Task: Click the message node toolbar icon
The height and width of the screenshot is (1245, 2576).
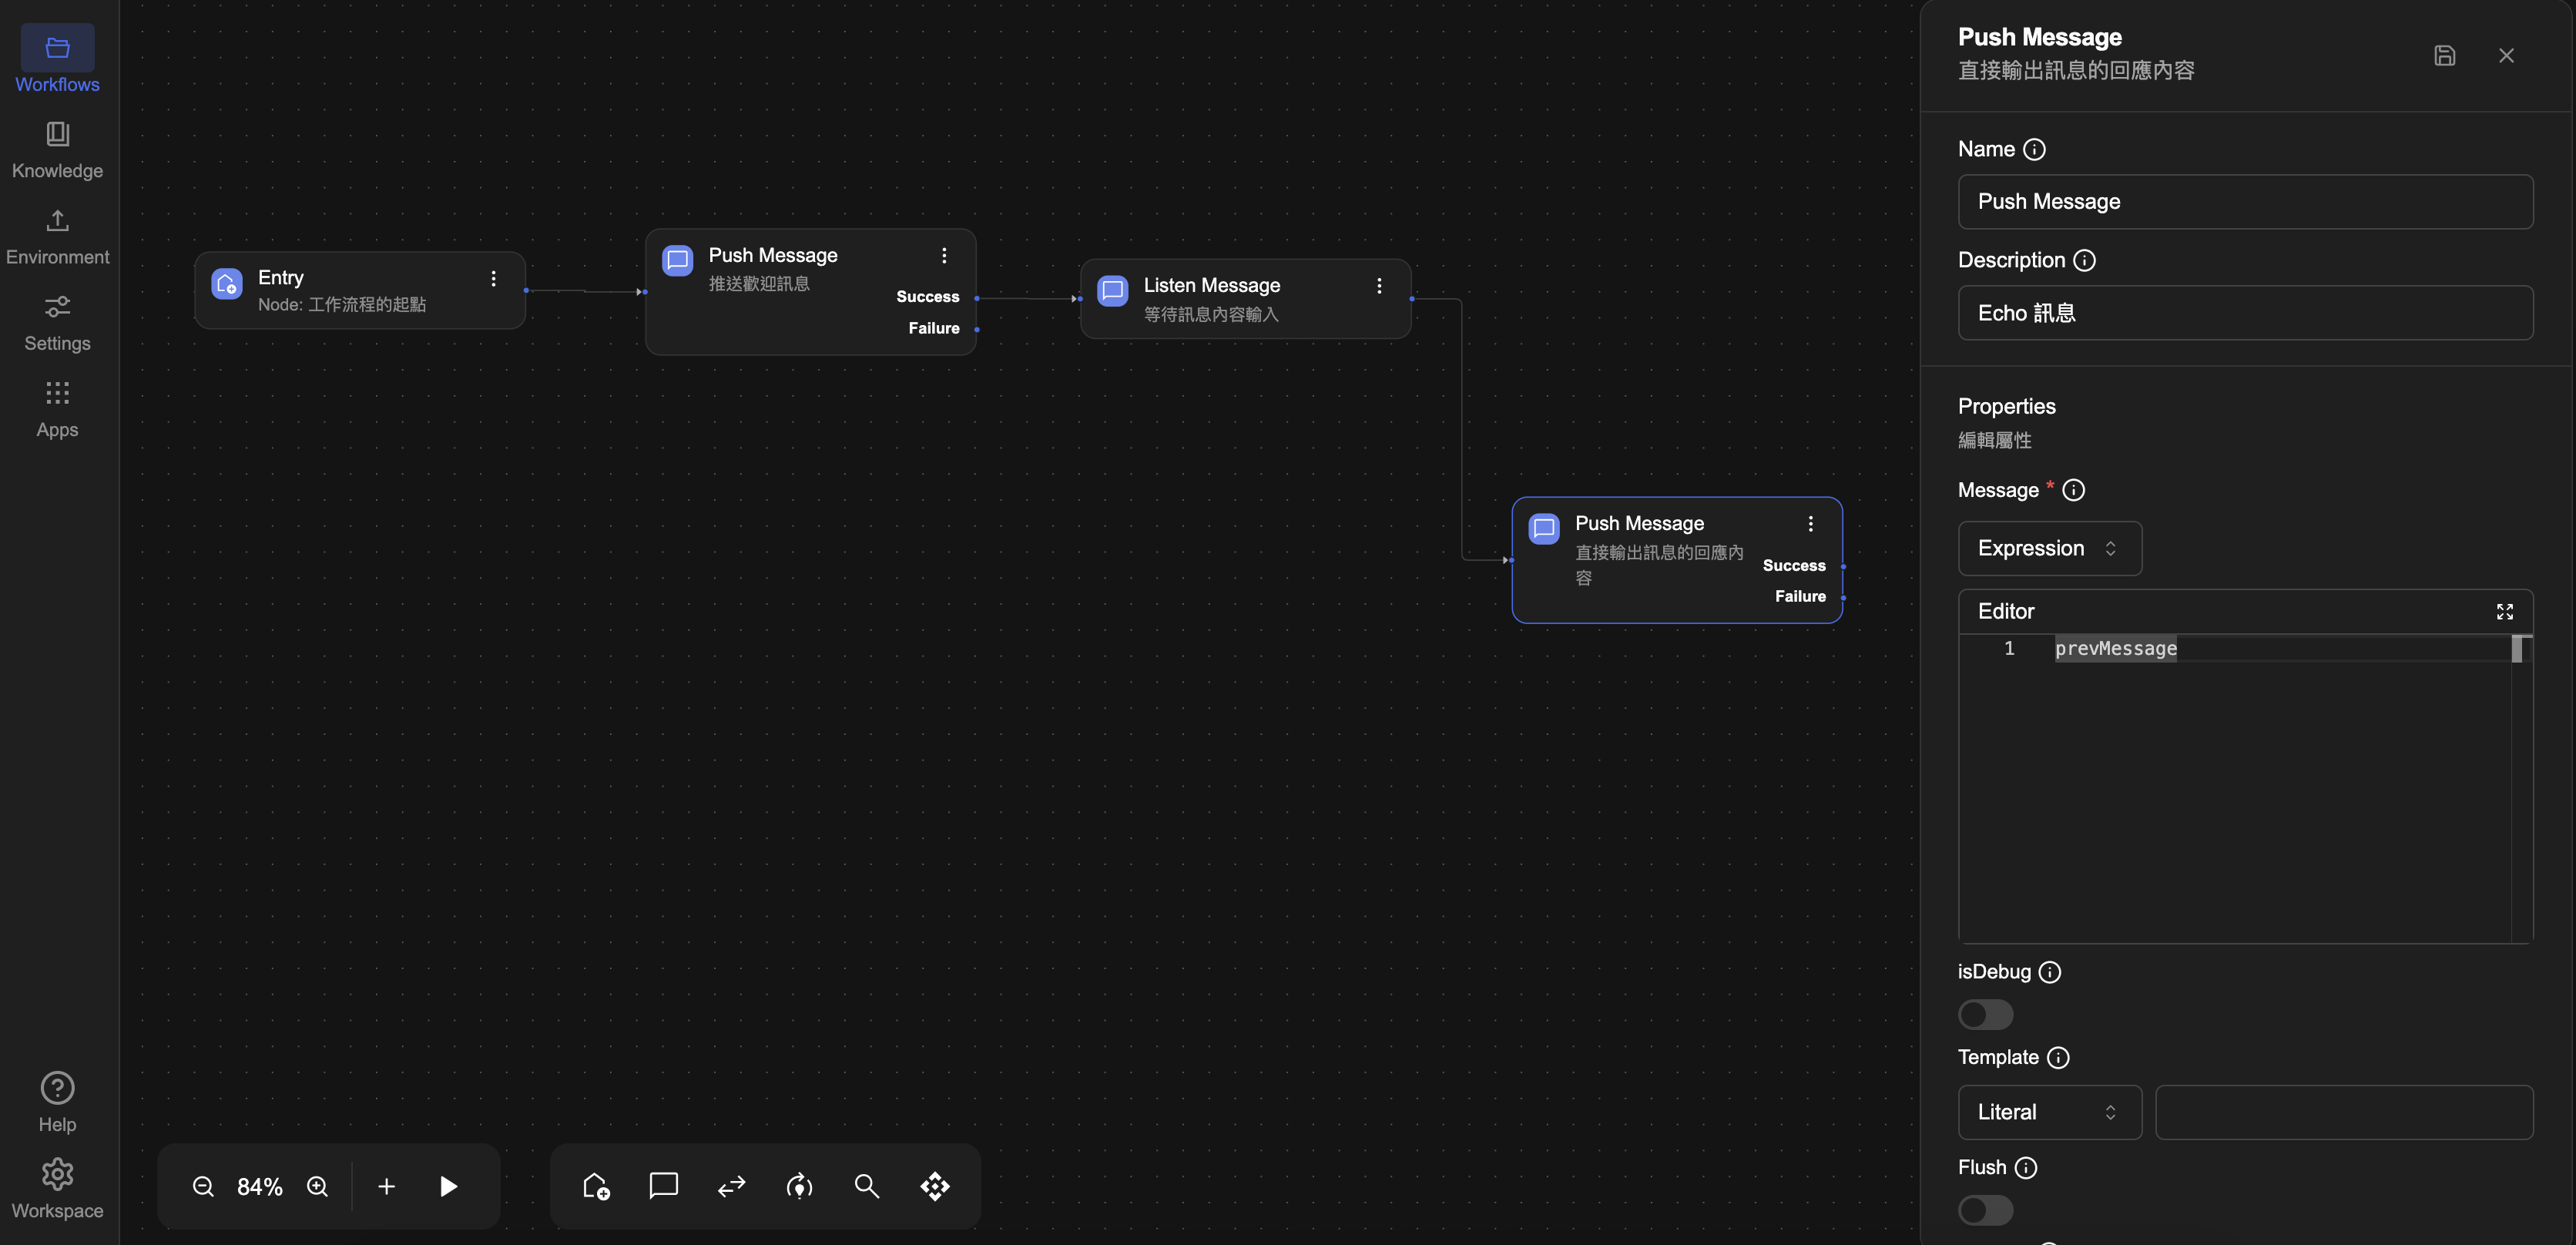Action: pos(663,1186)
